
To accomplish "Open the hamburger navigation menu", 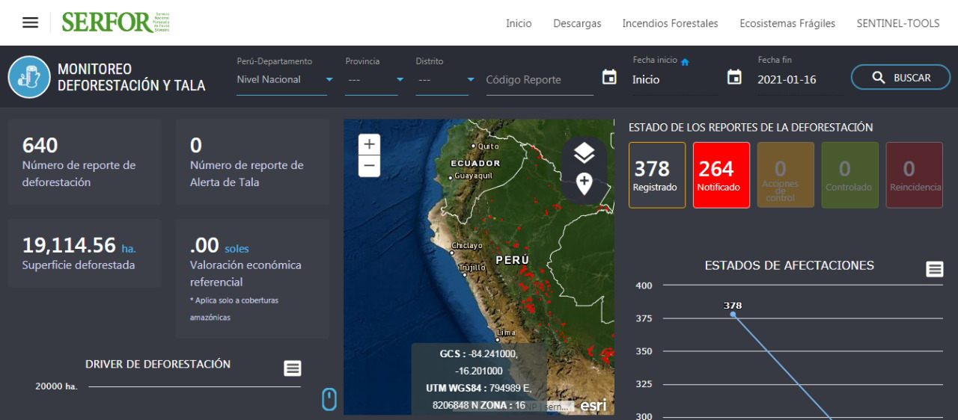I will click(x=30, y=23).
